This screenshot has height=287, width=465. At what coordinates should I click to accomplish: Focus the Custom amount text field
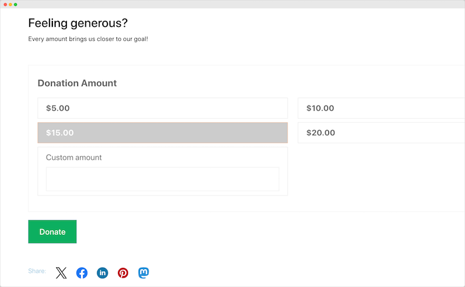point(163,179)
